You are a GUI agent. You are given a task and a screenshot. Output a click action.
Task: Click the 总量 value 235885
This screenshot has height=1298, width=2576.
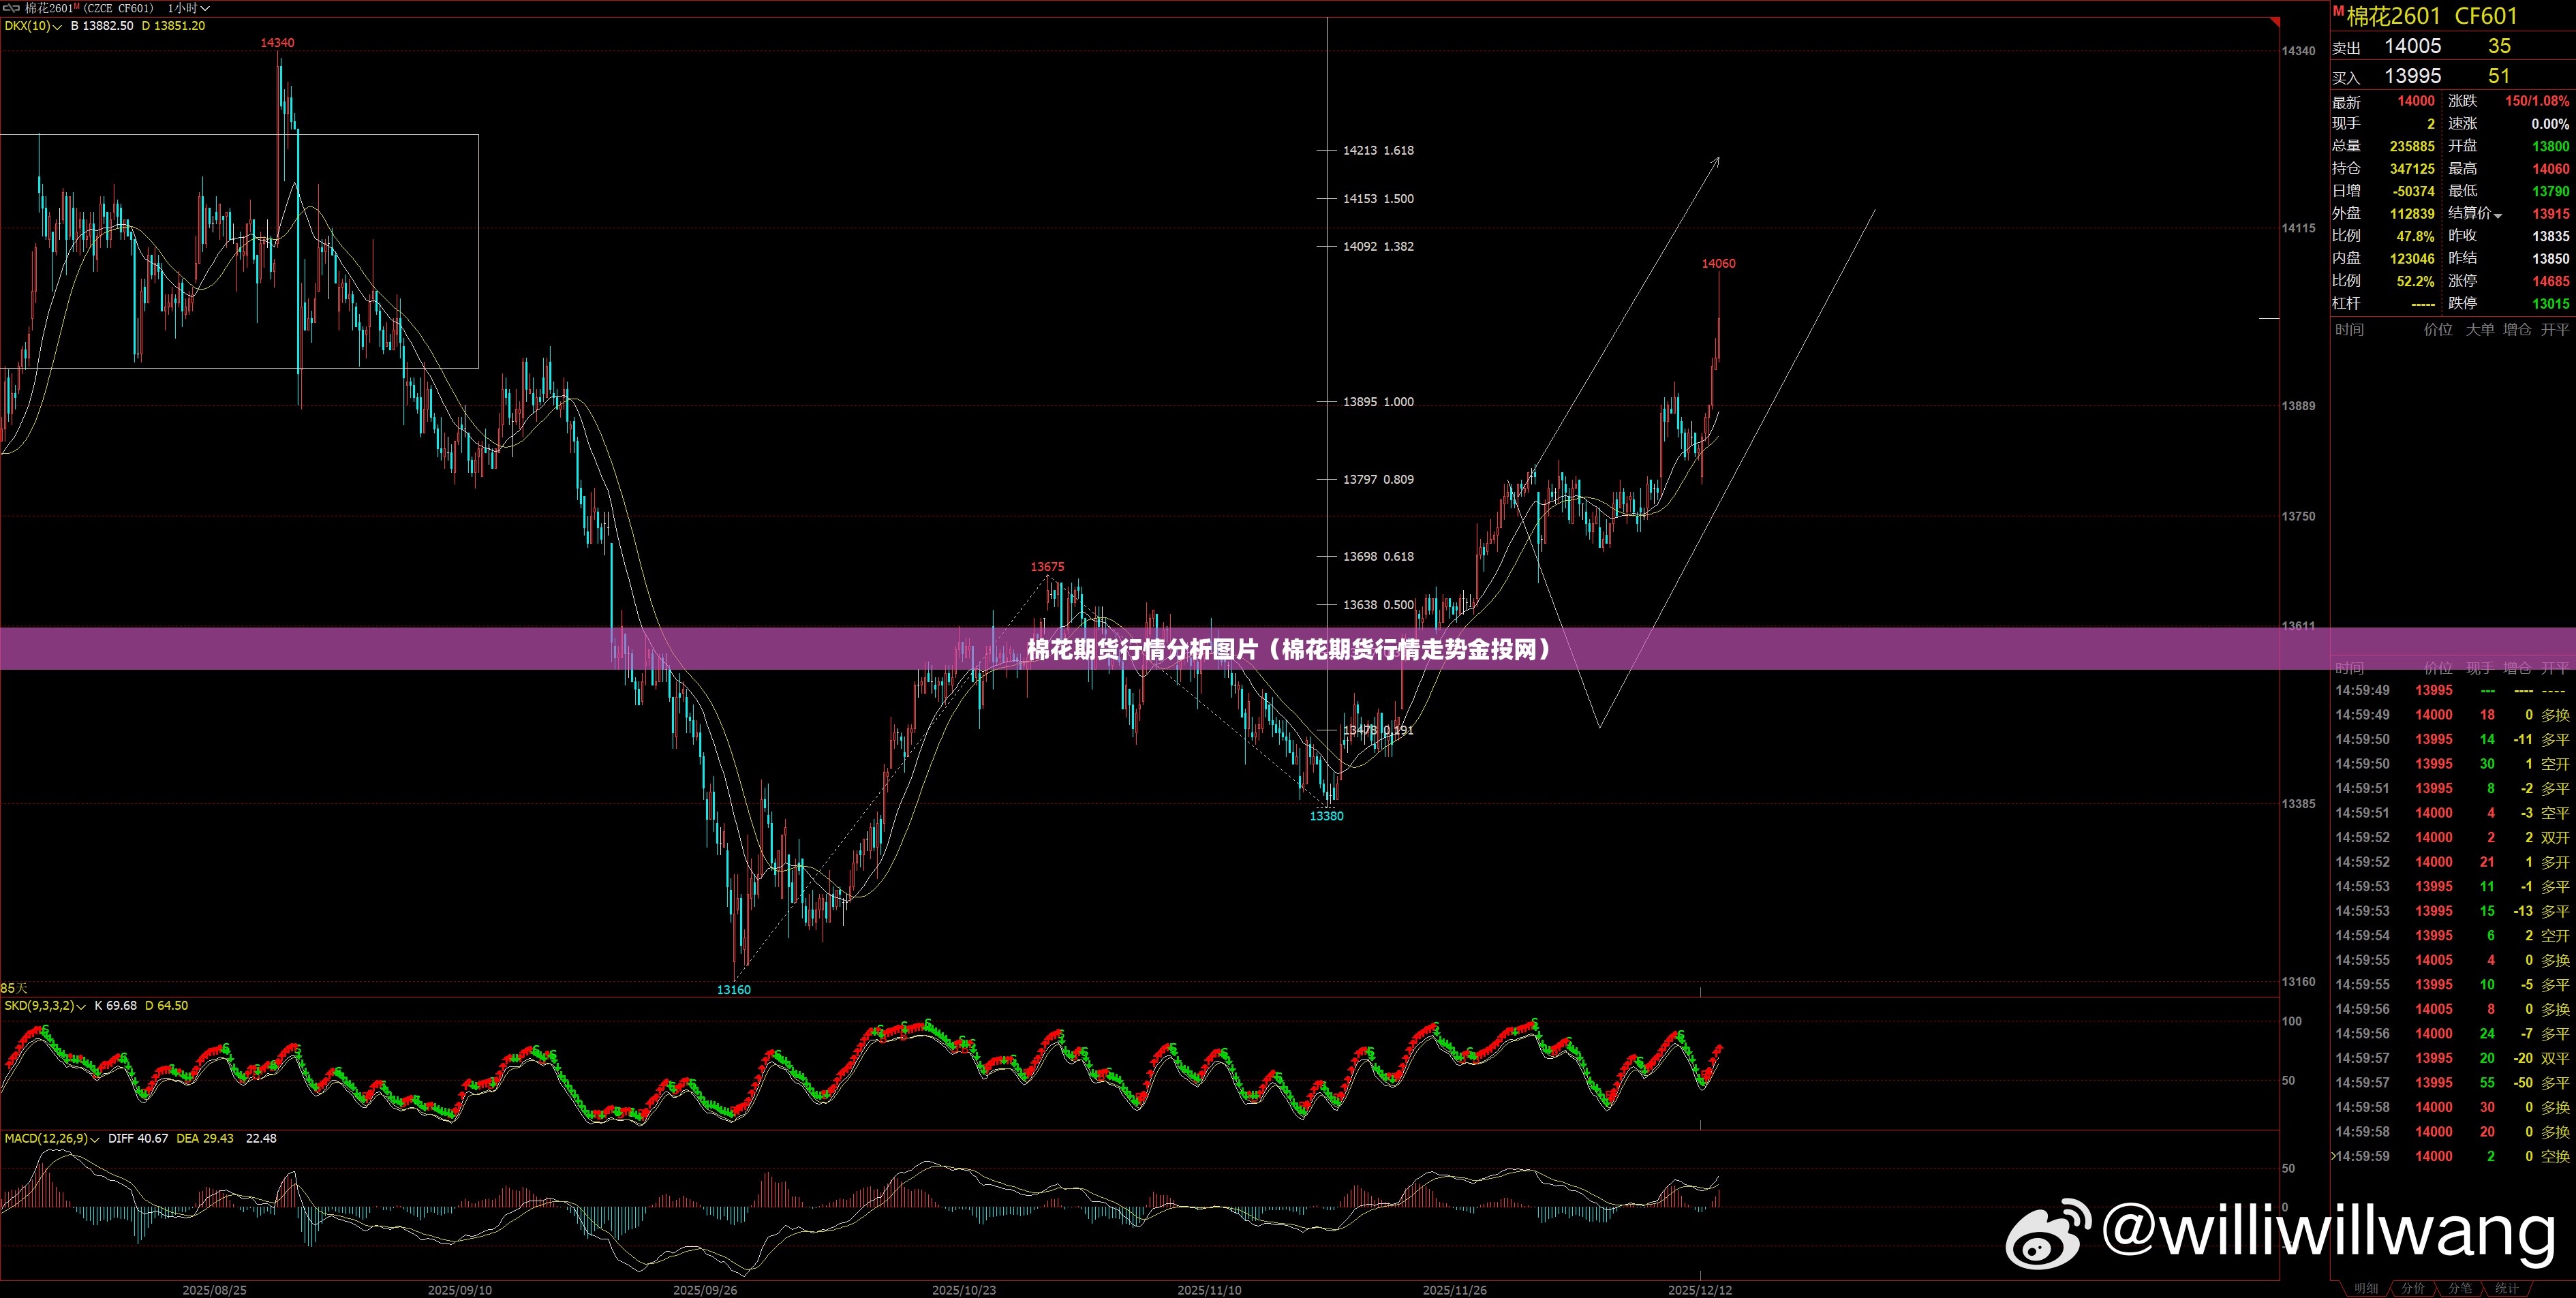tap(2412, 146)
